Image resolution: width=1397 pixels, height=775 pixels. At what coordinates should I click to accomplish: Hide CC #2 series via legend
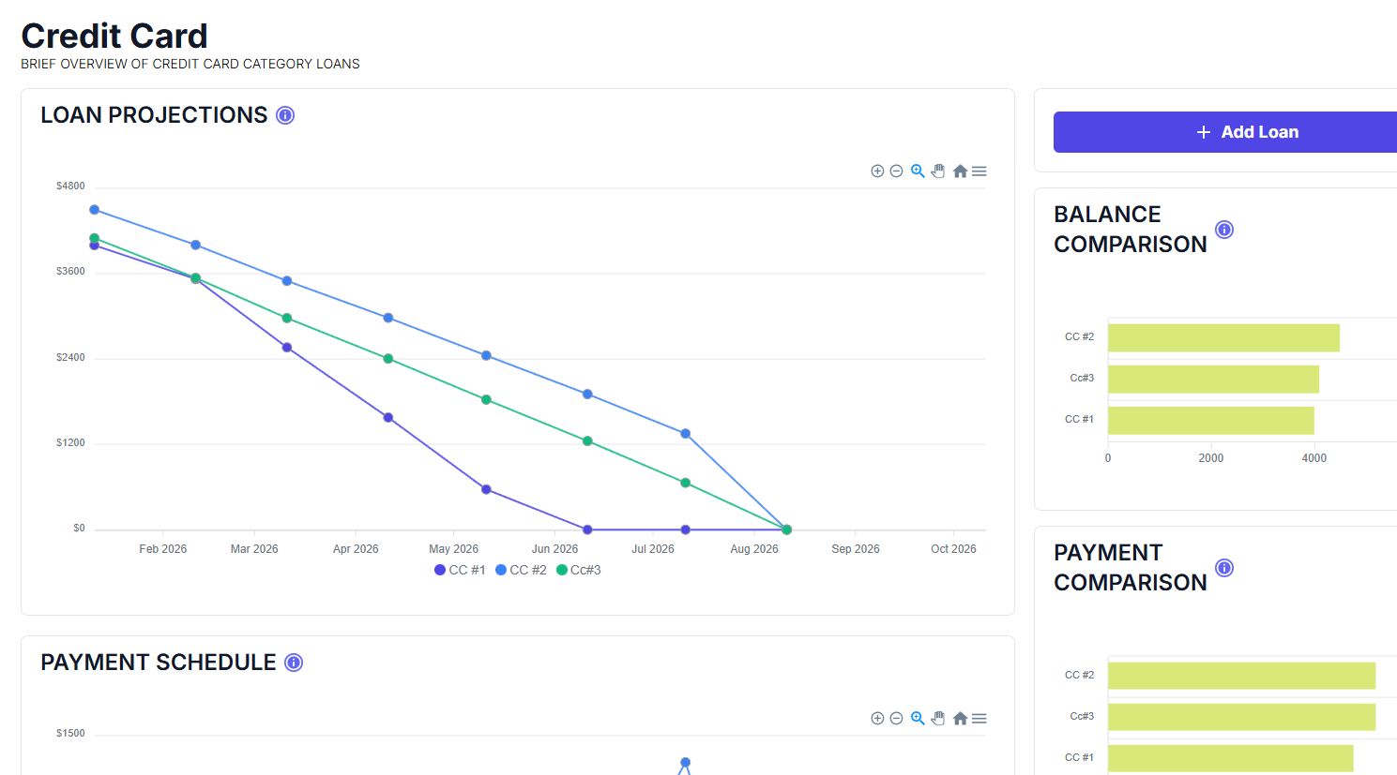tap(522, 570)
